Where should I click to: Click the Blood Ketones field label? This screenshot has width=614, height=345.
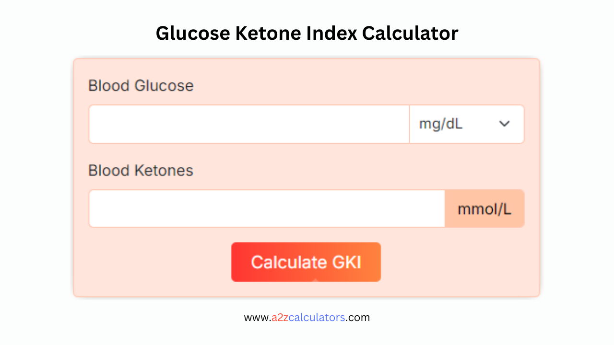pos(141,170)
